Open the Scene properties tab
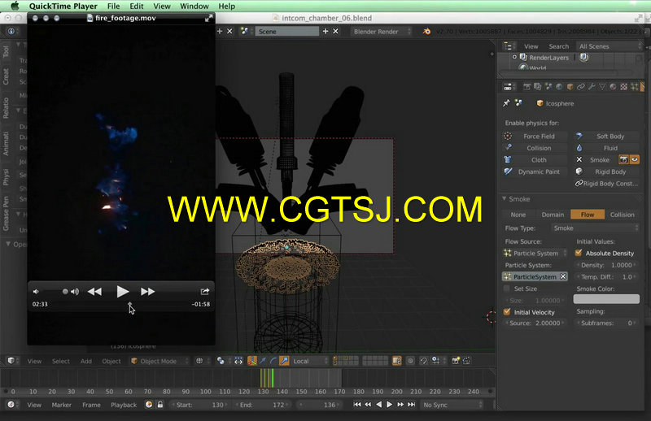This screenshot has height=421, width=651. pyautogui.click(x=548, y=87)
